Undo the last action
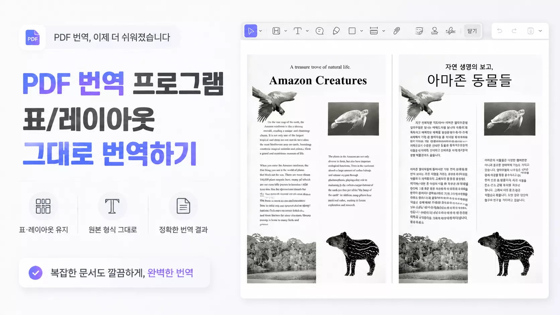Image resolution: width=560 pixels, height=315 pixels. pos(500,31)
